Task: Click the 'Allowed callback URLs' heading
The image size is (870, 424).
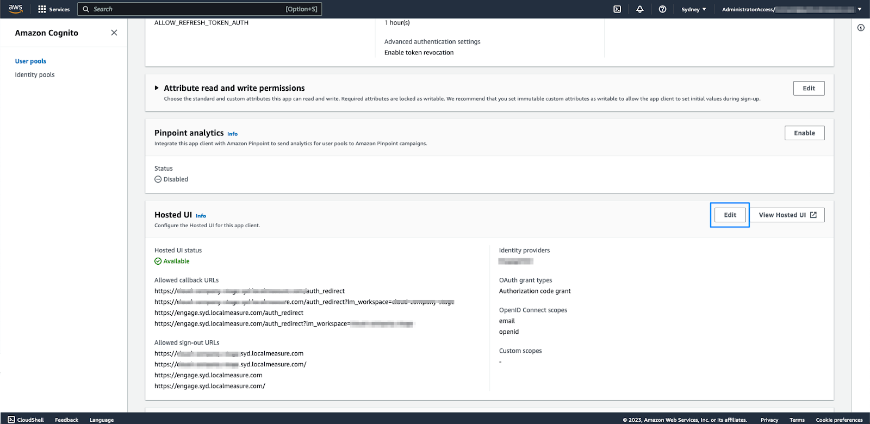Action: pyautogui.click(x=187, y=280)
